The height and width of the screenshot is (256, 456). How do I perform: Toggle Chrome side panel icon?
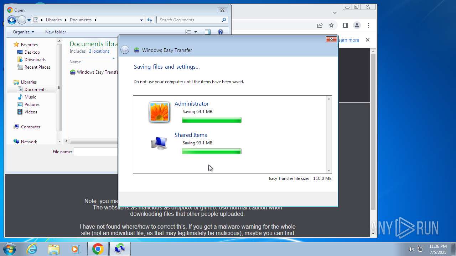(x=345, y=25)
